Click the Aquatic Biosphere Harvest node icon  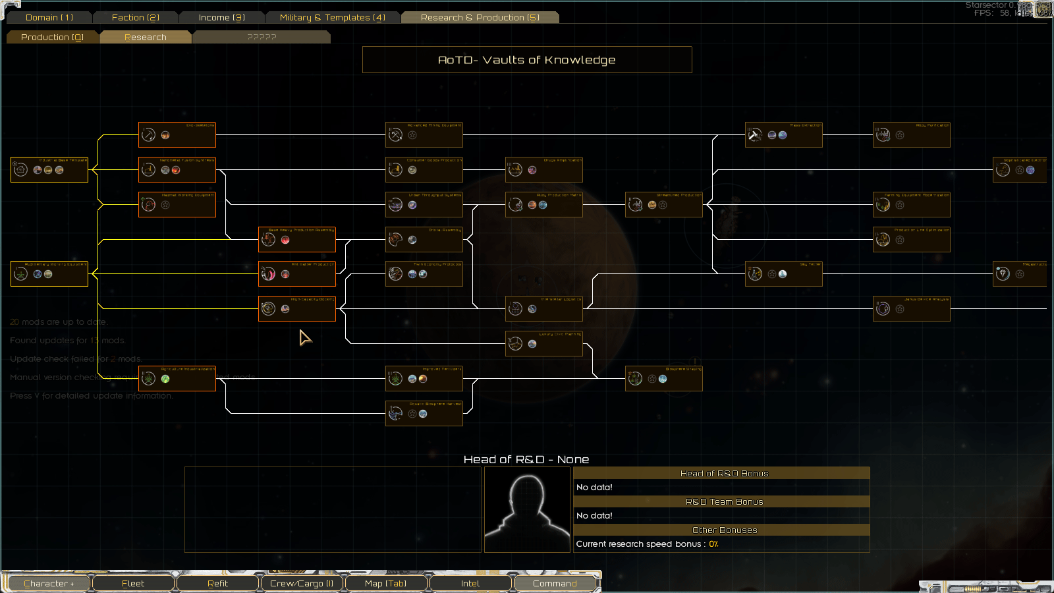(x=395, y=414)
